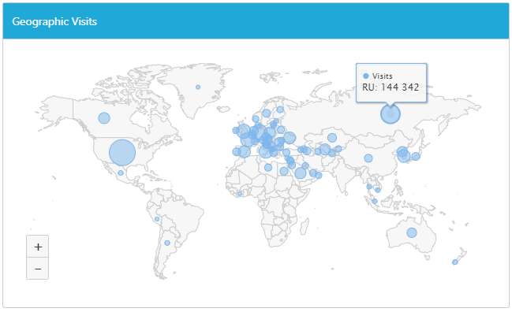Click the central China visits bubble

(368, 158)
